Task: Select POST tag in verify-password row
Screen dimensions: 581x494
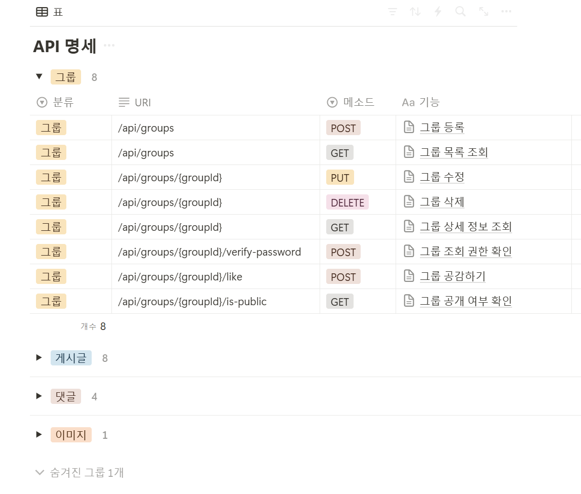Action: pos(343,252)
